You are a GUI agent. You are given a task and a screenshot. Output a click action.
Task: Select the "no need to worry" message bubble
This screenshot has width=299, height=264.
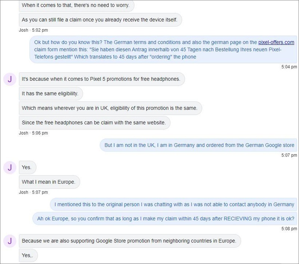click(76, 6)
